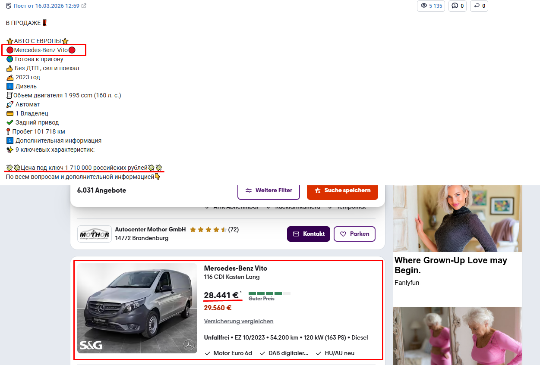Click the Parken button for Autocenter Mothor
Screen dimensions: 540x365
coord(354,234)
